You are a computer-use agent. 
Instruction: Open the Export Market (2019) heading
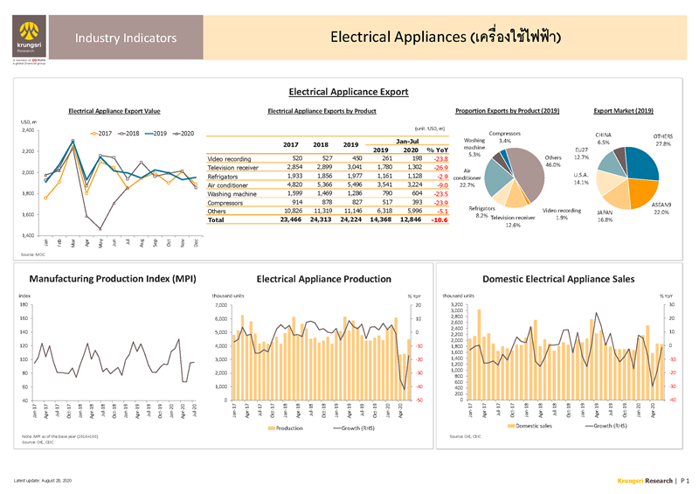[623, 111]
